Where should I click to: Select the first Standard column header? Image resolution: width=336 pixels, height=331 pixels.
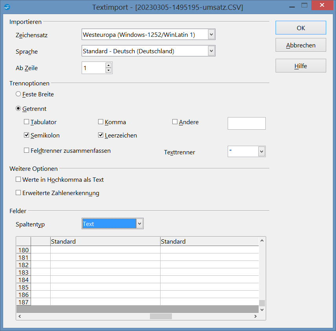point(105,241)
